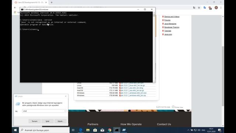Click the browser page scrollbar down arrow
236x133 pixels.
(223, 126)
